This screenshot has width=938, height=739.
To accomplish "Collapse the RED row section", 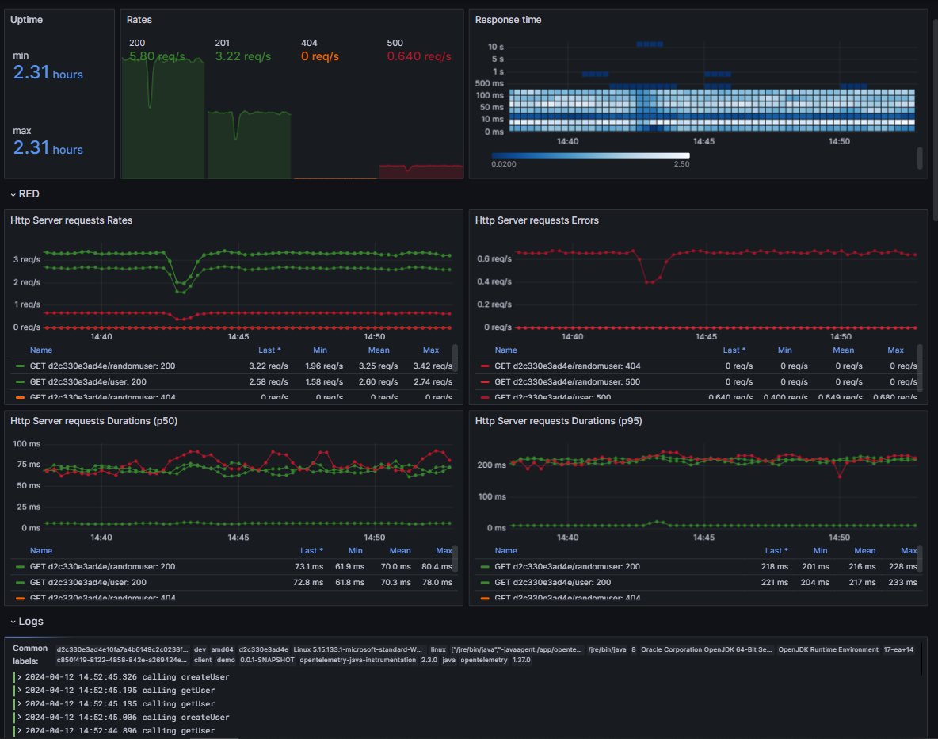I will [25, 194].
